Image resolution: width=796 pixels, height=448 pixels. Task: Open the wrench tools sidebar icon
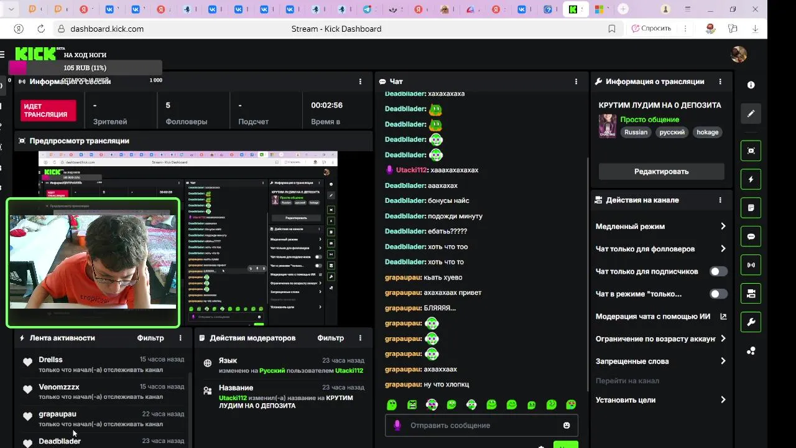point(751,322)
